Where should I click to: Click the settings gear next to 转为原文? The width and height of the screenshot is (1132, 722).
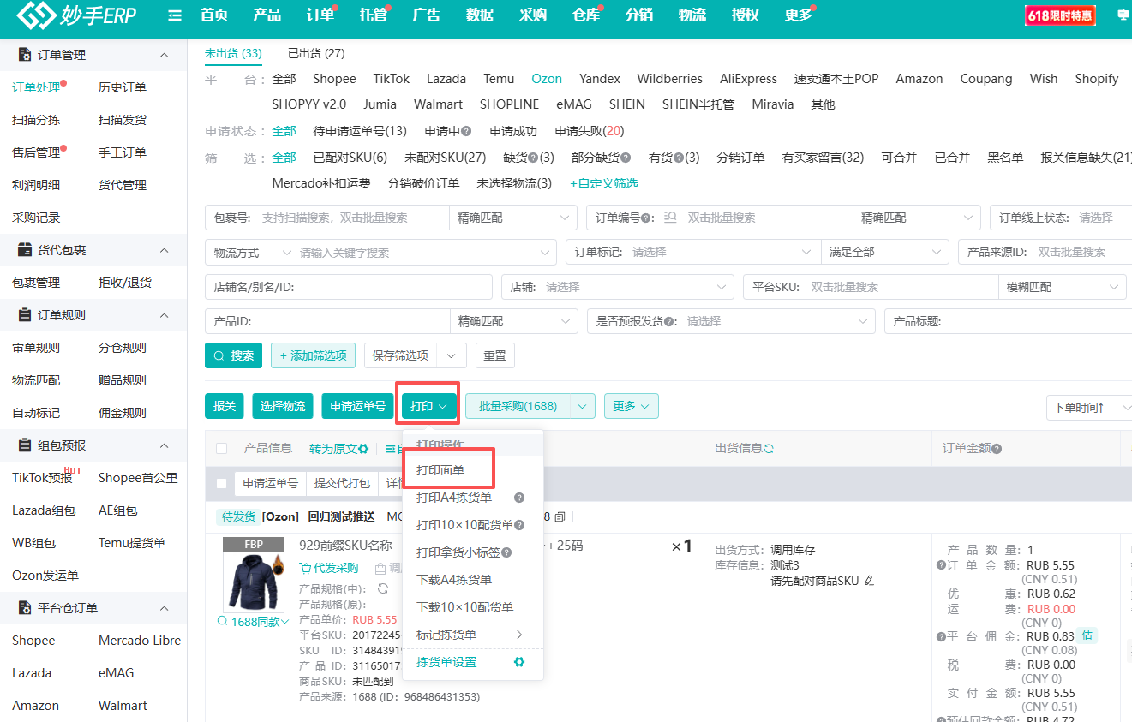click(363, 448)
